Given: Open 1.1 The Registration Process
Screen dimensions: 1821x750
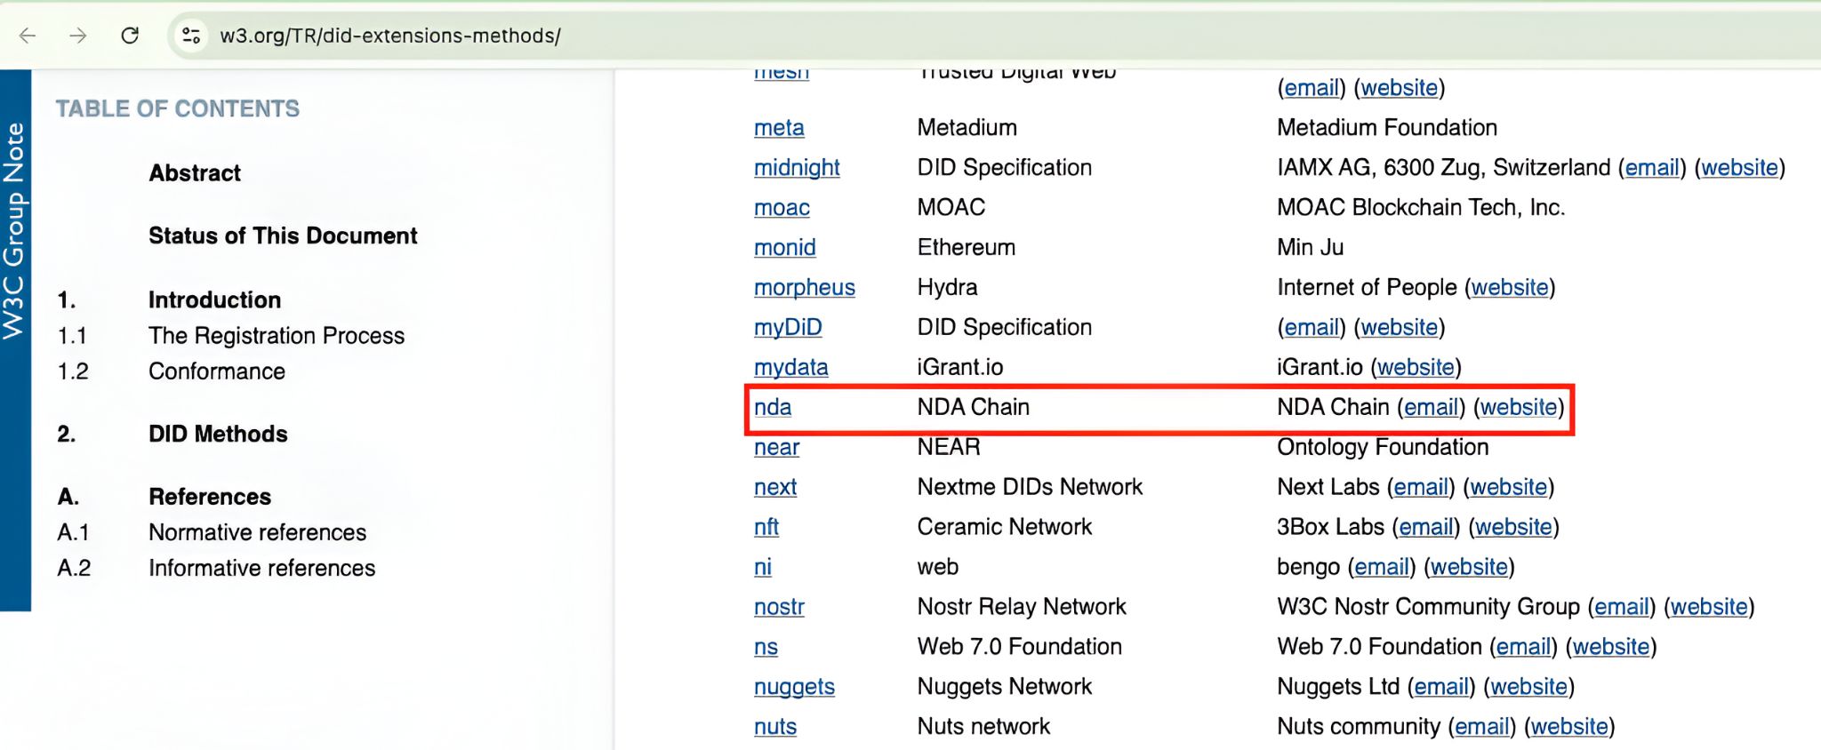Looking at the screenshot, I should pos(277,336).
